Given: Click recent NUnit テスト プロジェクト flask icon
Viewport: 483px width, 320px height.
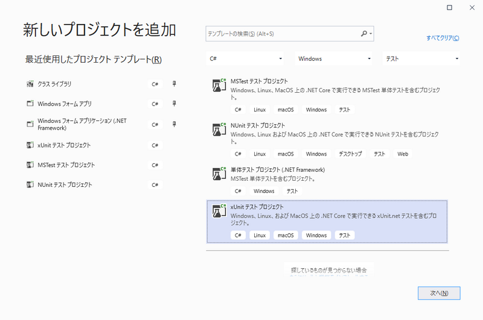Looking at the screenshot, I should [x=30, y=184].
